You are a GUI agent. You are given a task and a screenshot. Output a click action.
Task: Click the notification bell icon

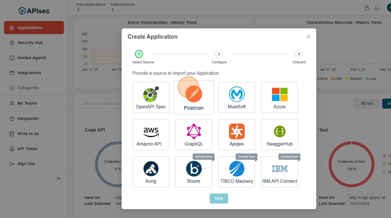pos(377,8)
